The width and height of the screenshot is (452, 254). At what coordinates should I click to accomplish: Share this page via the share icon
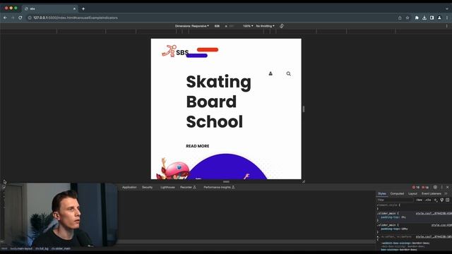pos(400,18)
